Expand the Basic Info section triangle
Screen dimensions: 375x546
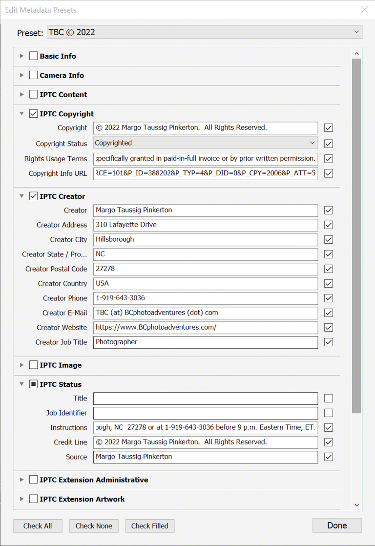point(22,56)
